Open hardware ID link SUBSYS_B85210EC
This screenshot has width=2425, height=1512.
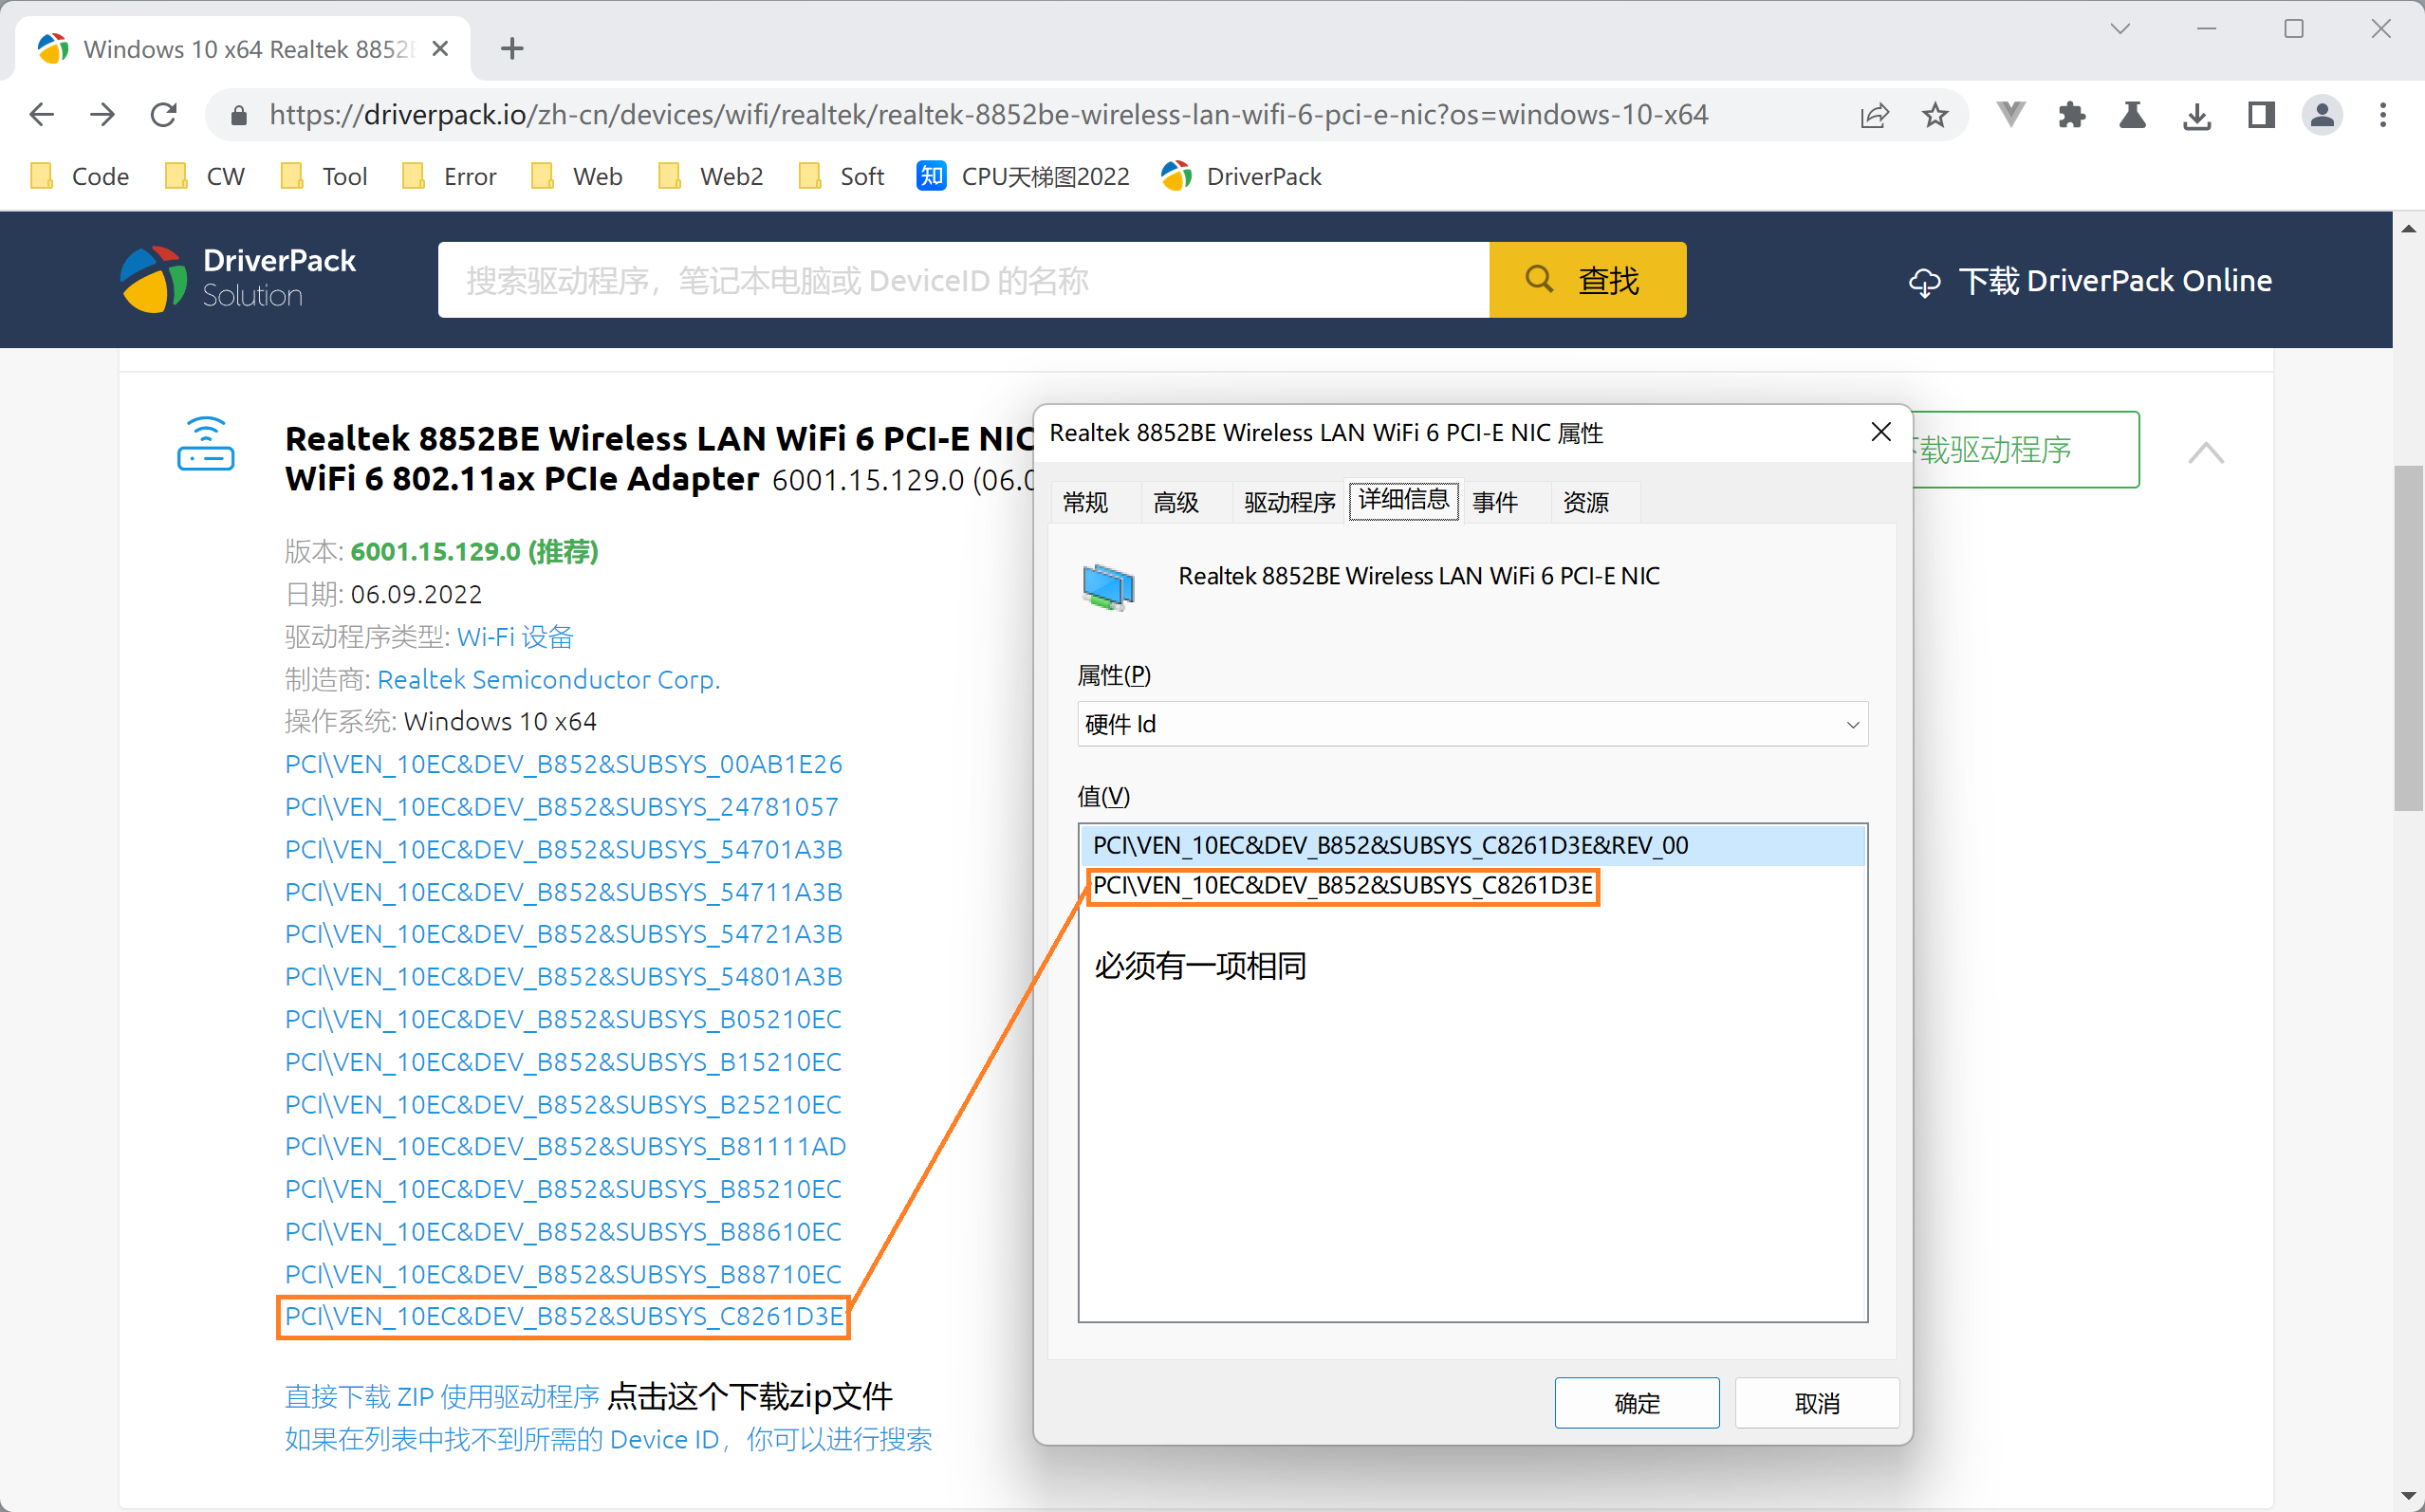[563, 1189]
